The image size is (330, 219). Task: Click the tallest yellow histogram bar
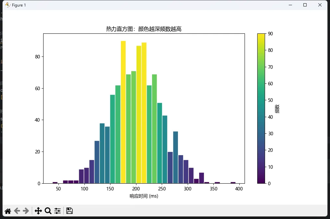pyautogui.click(x=123, y=112)
